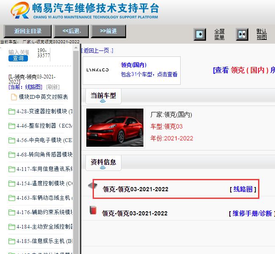Viewport: 275px width, 254px height.
Task: Click the [当前：线路图] link
Action: (x=25, y=87)
